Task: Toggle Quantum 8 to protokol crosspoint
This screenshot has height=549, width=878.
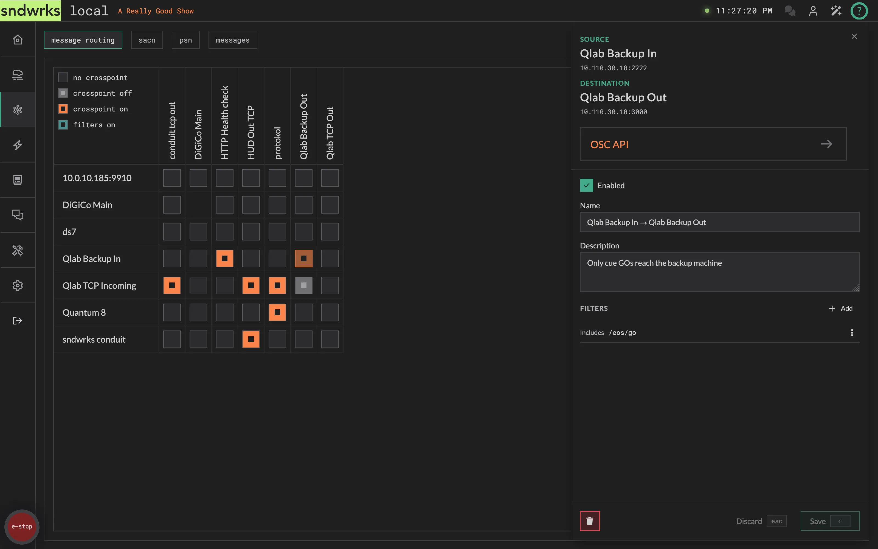Action: (277, 312)
